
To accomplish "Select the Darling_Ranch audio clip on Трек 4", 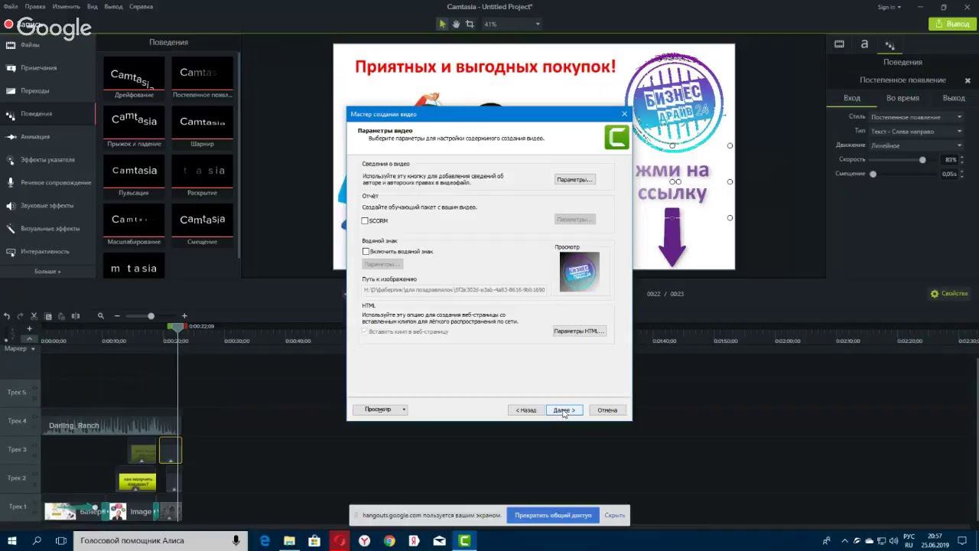I will pos(111,425).
